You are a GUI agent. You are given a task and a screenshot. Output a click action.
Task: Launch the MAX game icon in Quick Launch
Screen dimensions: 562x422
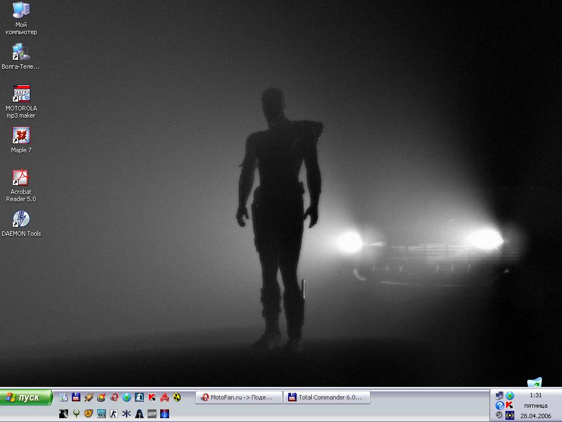pos(102,414)
